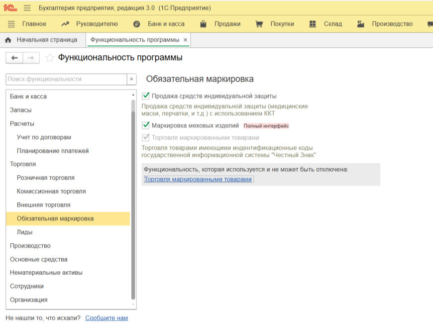433x327 pixels.
Task: Click the home icon on Начальная страница tab
Action: pos(8,40)
